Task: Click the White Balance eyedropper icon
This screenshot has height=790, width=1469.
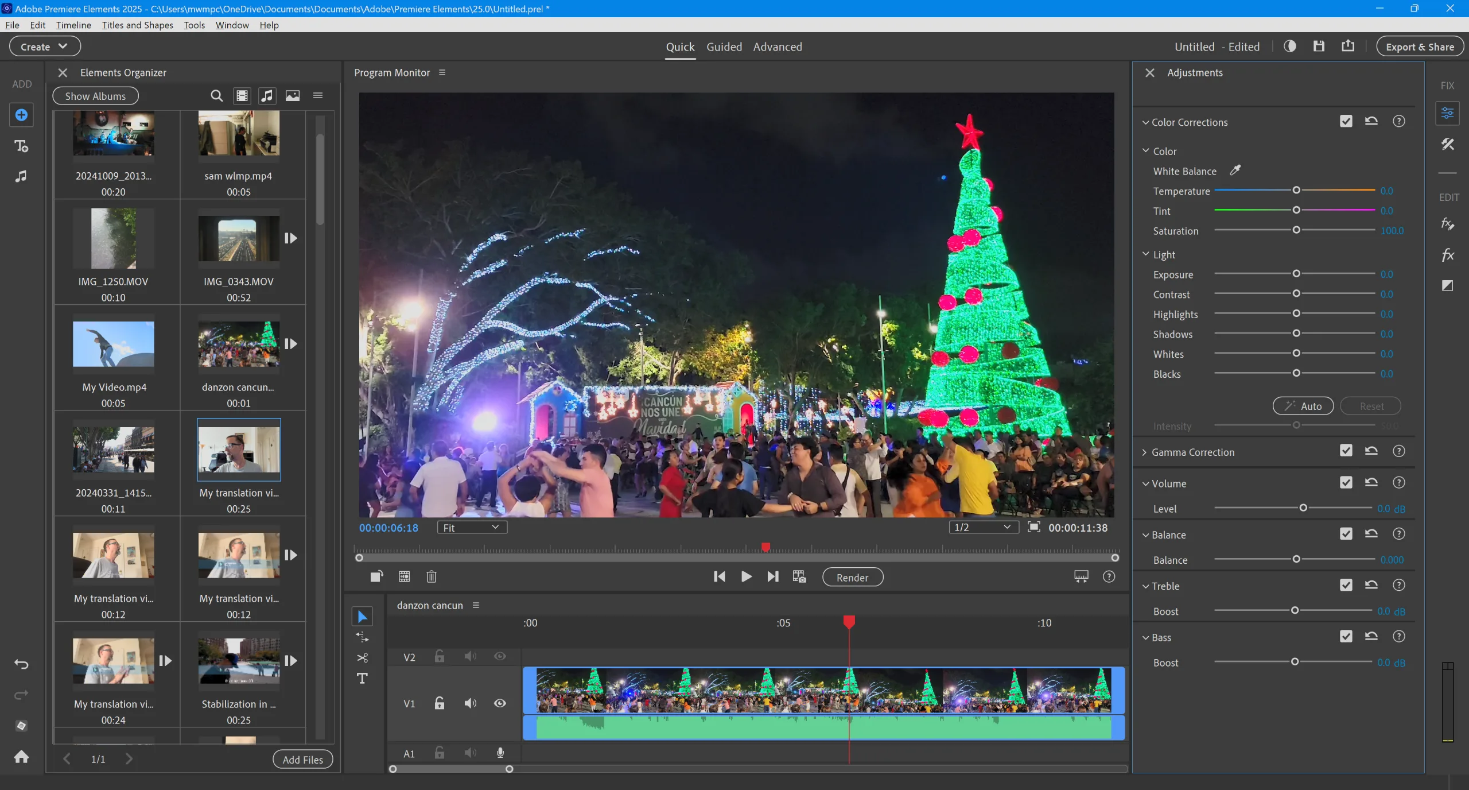Action: point(1235,171)
